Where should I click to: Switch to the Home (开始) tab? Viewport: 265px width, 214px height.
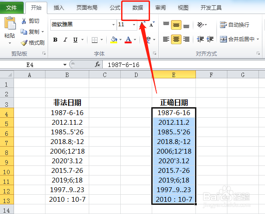[36, 7]
